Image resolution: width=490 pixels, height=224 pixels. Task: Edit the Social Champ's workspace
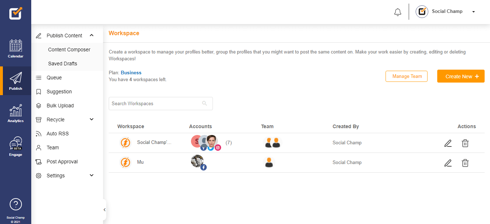[448, 143]
